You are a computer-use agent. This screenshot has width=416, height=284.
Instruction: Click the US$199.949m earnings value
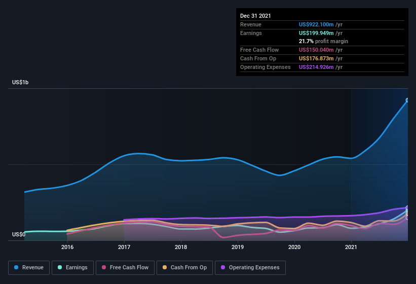[316, 33]
